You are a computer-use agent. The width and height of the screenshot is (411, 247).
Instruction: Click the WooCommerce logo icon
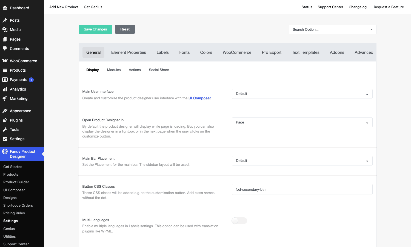click(x=5, y=61)
